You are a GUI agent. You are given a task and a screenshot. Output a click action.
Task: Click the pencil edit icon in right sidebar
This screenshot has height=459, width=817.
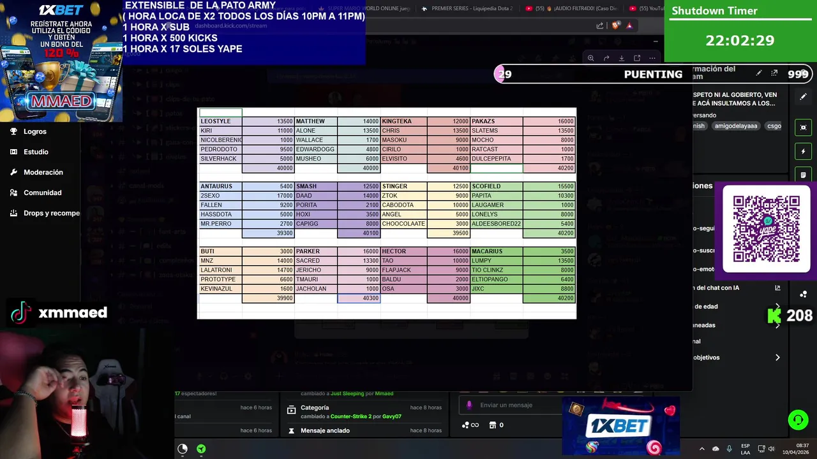(x=804, y=97)
